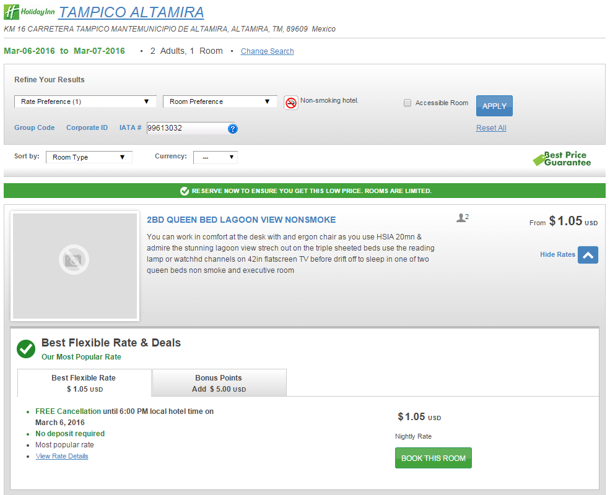Open the Sort by Room Type dropdown
Image resolution: width=610 pixels, height=495 pixels.
tap(89, 157)
